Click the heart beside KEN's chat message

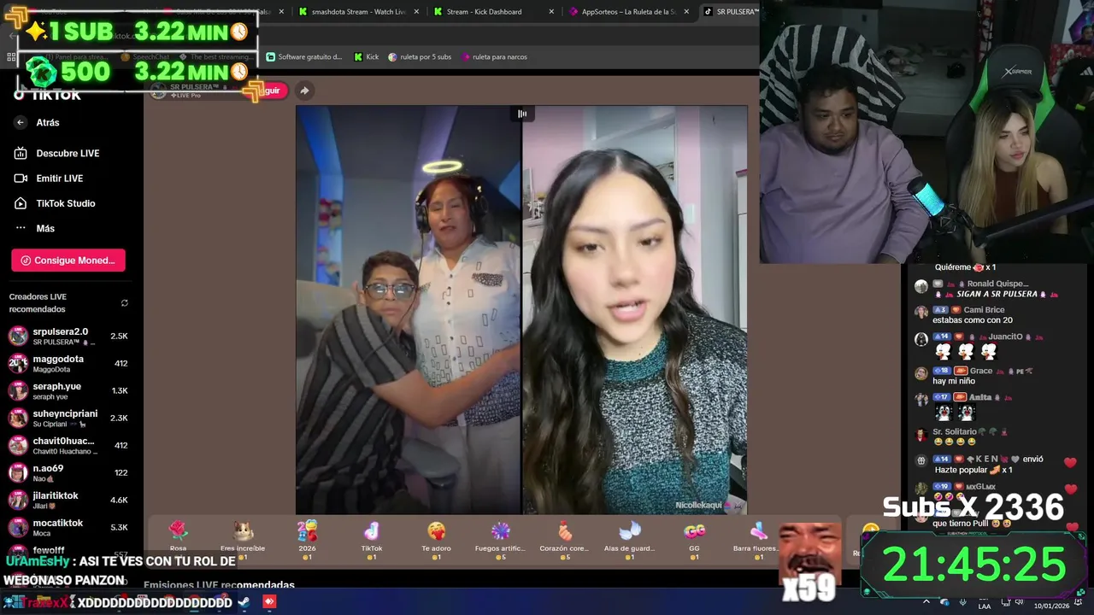coord(1070,462)
